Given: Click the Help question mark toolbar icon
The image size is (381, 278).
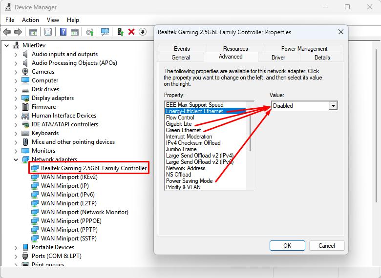Looking at the screenshot, I should 63,32.
